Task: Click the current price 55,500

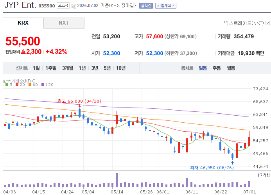Action: click(23, 41)
